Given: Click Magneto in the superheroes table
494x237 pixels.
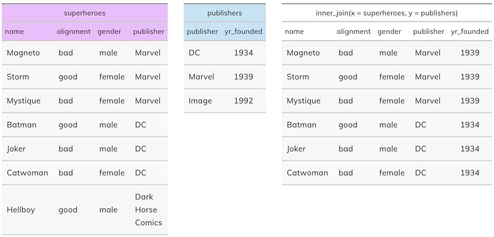Looking at the screenshot, I should 23,53.
